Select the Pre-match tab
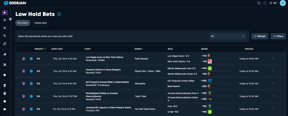This screenshot has height=116, width=288. [23, 23]
